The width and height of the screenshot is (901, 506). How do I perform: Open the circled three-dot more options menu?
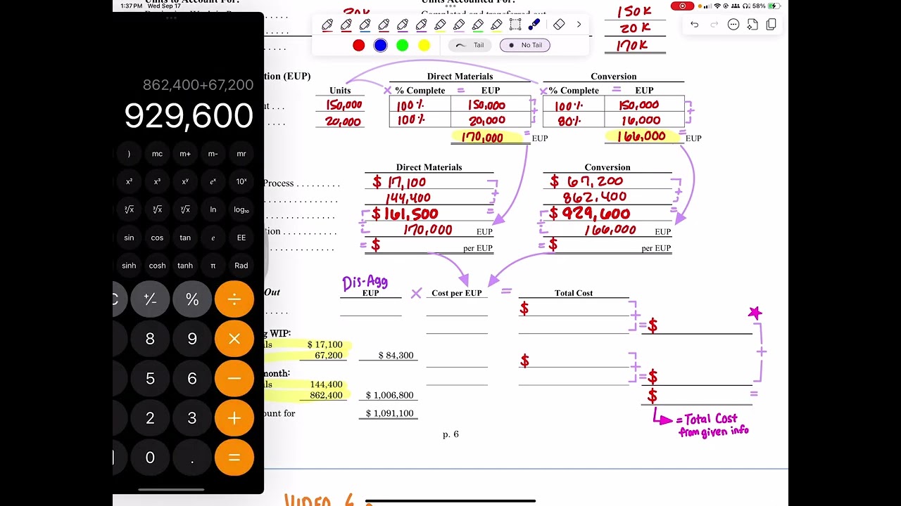(733, 25)
